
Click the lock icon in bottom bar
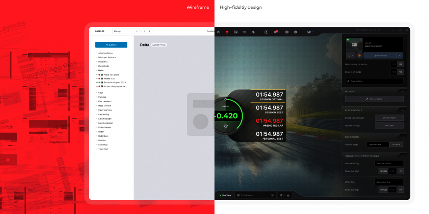(288, 195)
